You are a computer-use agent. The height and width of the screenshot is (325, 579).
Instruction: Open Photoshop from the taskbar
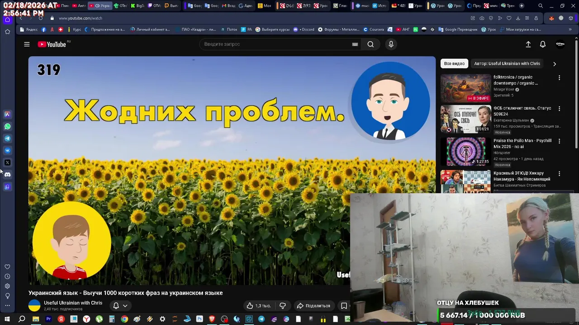pos(199,320)
